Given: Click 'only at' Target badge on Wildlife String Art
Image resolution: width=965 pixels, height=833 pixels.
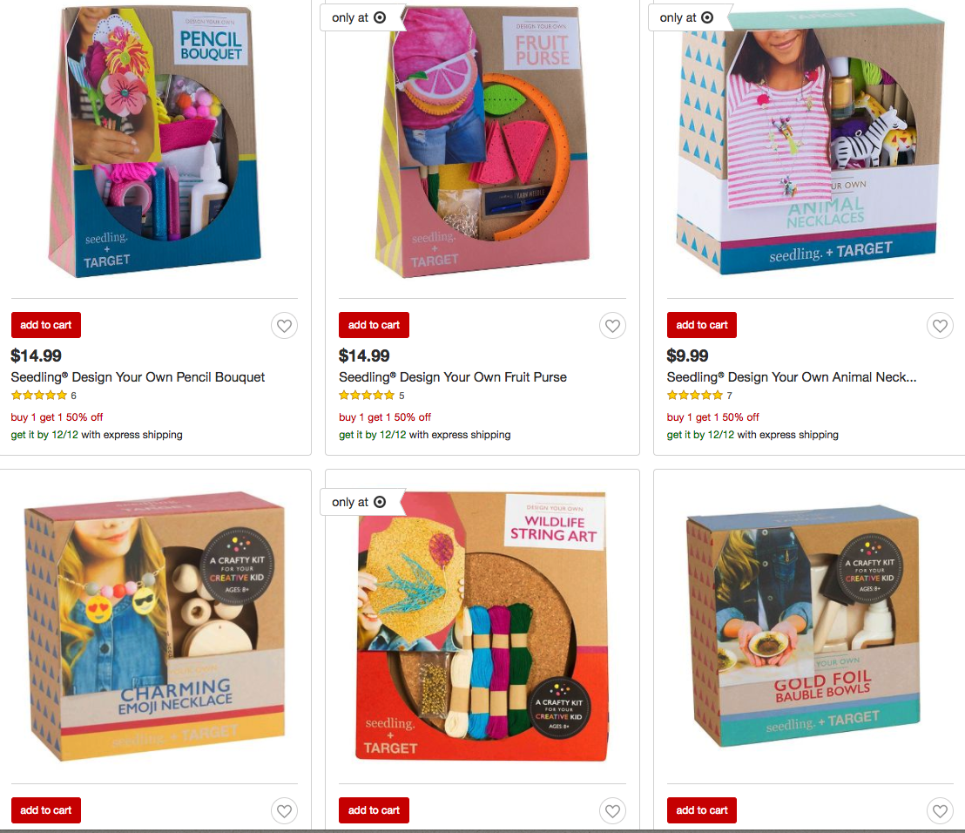Looking at the screenshot, I should [361, 503].
